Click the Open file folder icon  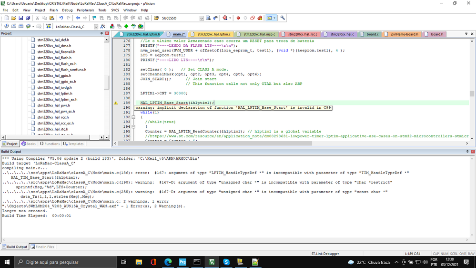tap(13, 18)
